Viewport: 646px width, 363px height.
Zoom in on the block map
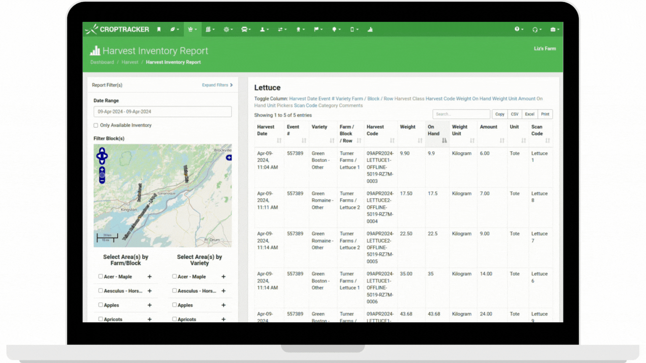click(x=102, y=170)
